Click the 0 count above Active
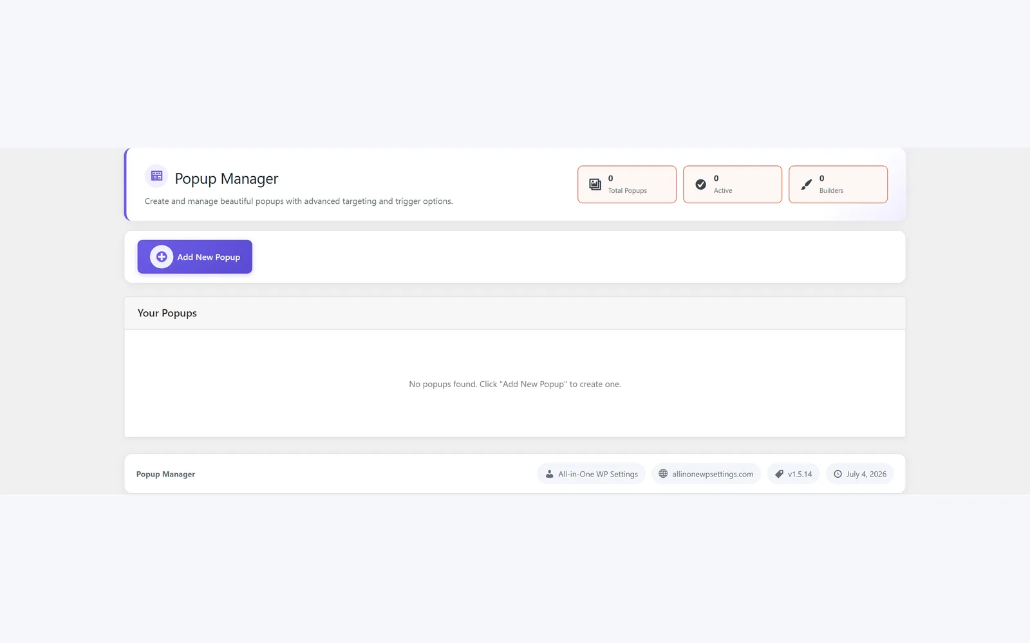Image resolution: width=1030 pixels, height=643 pixels. 716,179
